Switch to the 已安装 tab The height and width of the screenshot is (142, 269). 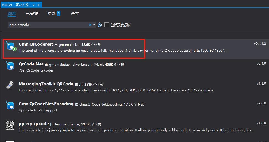[x=32, y=14]
